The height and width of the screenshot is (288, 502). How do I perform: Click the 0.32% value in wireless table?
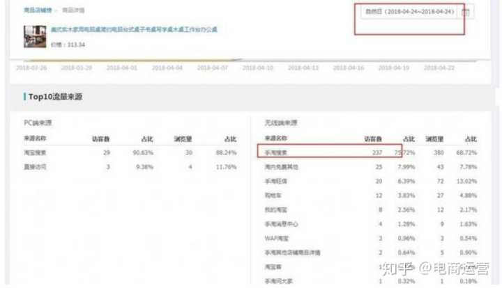coord(406,281)
